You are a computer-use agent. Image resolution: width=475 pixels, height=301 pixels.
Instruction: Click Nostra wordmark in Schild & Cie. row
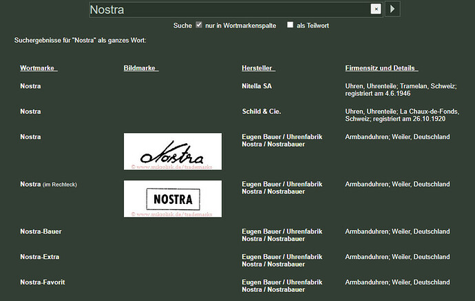(x=30, y=112)
